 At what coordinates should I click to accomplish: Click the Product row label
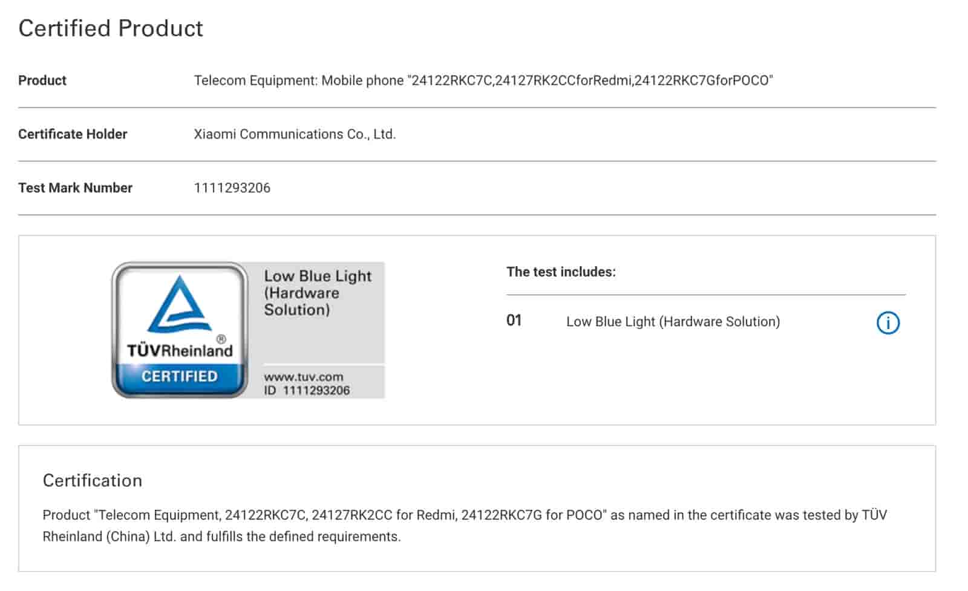click(42, 80)
